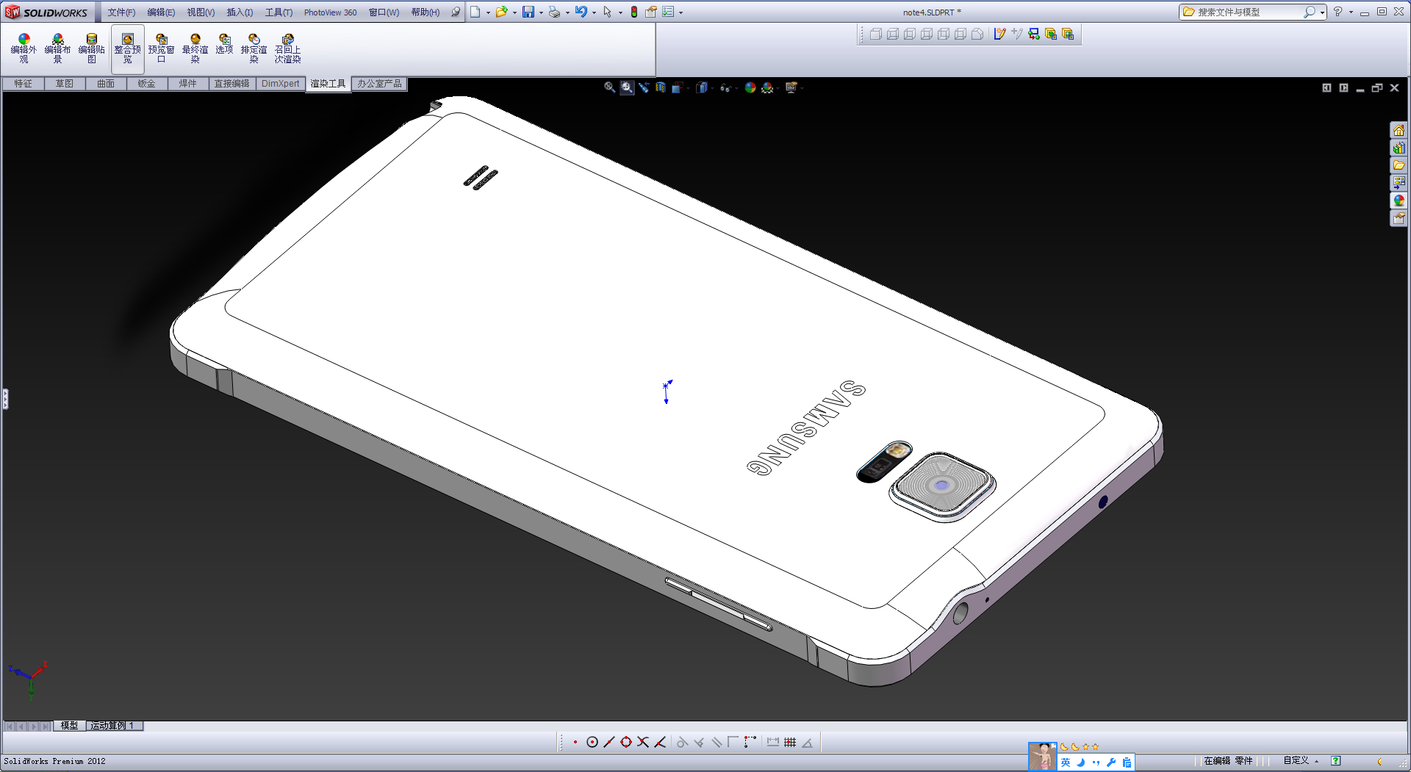Image resolution: width=1411 pixels, height=772 pixels.
Task: Click the Undo arrow icon
Action: pyautogui.click(x=581, y=12)
